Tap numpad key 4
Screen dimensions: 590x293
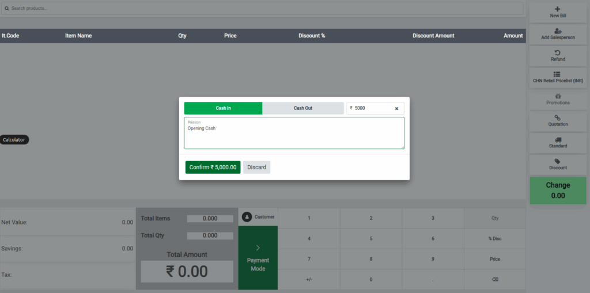coord(309,238)
